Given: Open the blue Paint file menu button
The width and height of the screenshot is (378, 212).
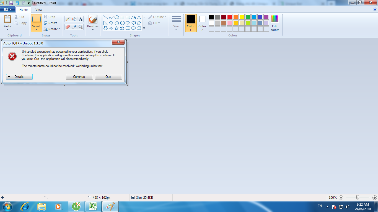Looking at the screenshot, I should point(8,9).
